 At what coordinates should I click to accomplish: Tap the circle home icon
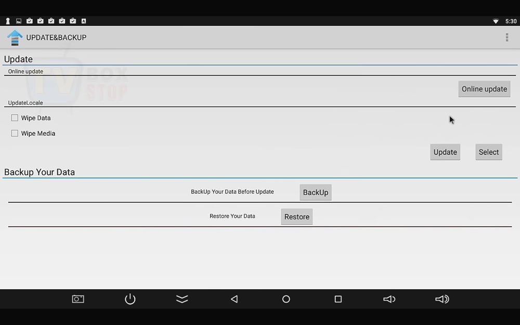click(286, 299)
